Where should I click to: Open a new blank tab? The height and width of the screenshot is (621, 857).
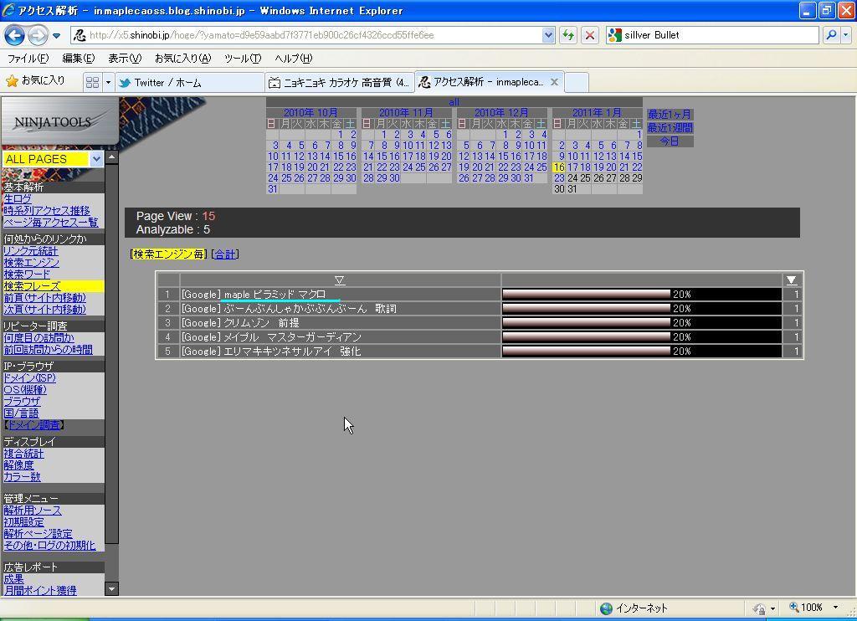coord(576,82)
